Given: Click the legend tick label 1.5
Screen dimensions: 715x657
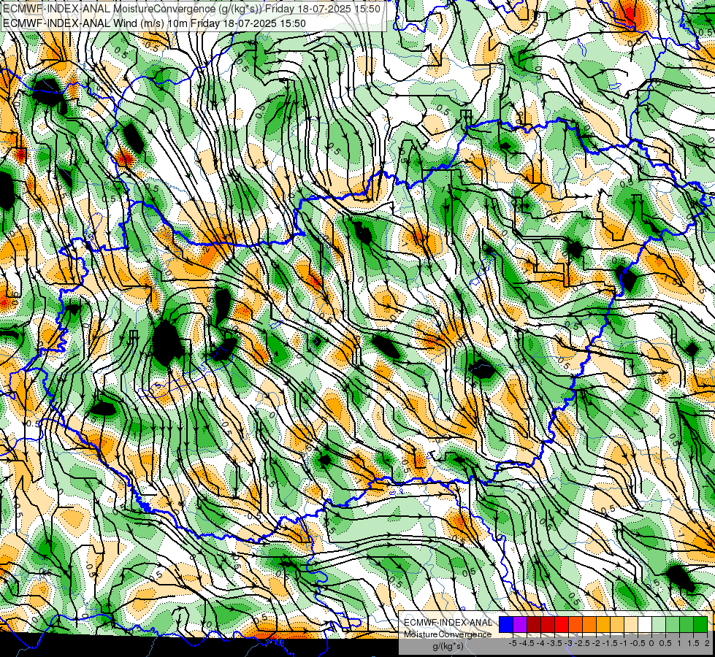Looking at the screenshot, I should (x=693, y=643).
